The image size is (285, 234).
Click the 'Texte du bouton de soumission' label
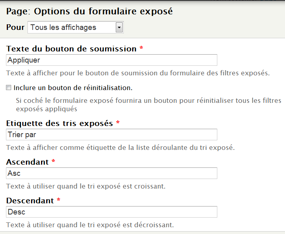click(x=72, y=49)
